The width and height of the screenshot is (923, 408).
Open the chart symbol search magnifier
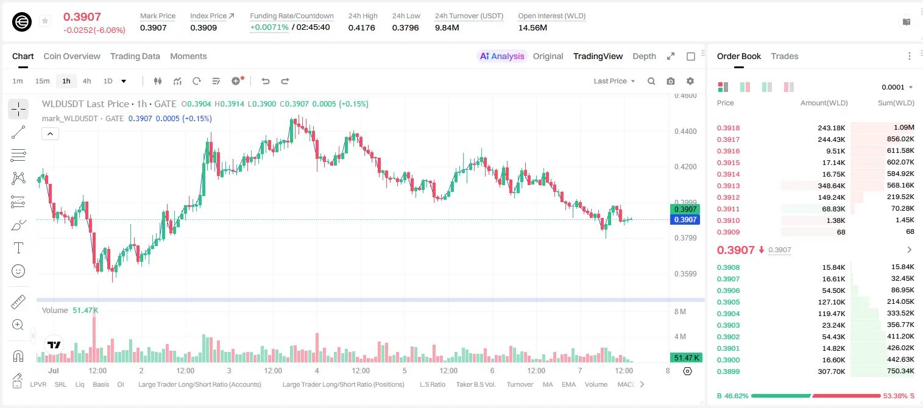pos(651,81)
